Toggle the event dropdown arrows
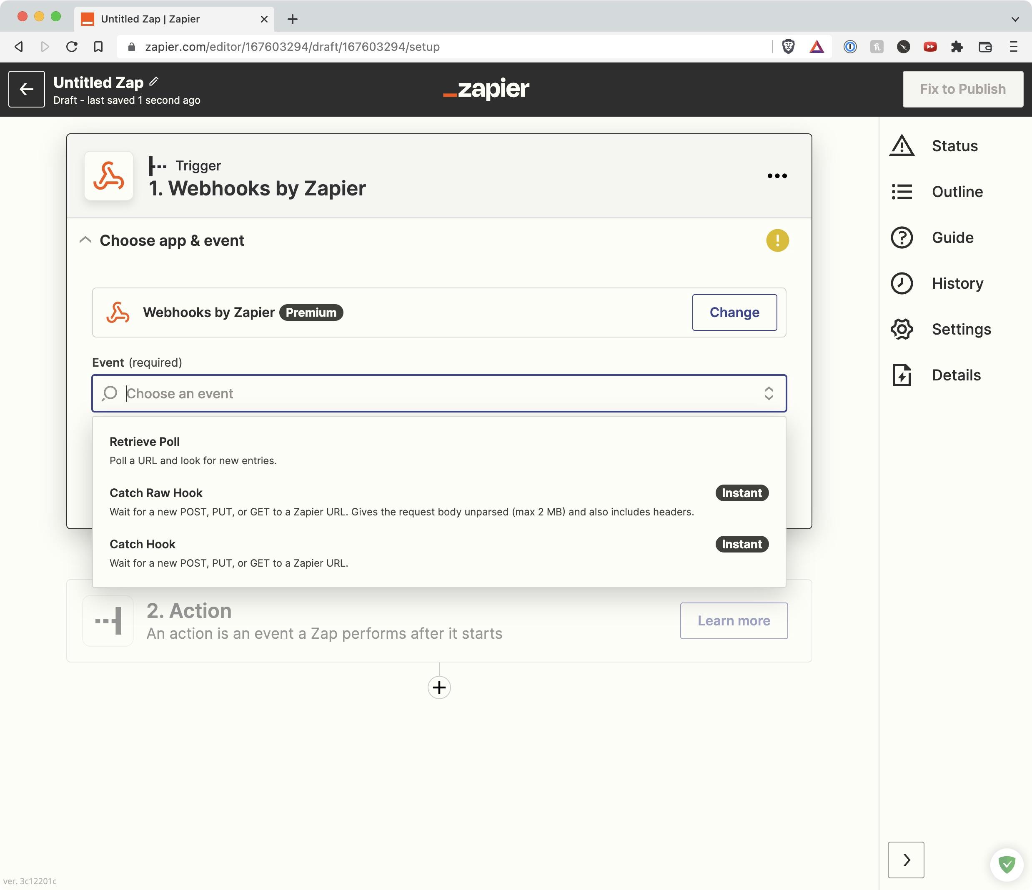This screenshot has width=1032, height=890. [x=769, y=393]
